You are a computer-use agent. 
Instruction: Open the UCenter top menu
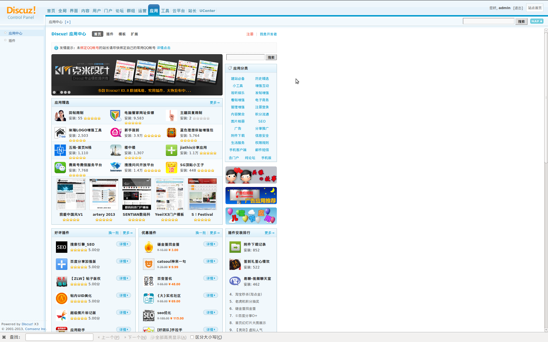(207, 11)
